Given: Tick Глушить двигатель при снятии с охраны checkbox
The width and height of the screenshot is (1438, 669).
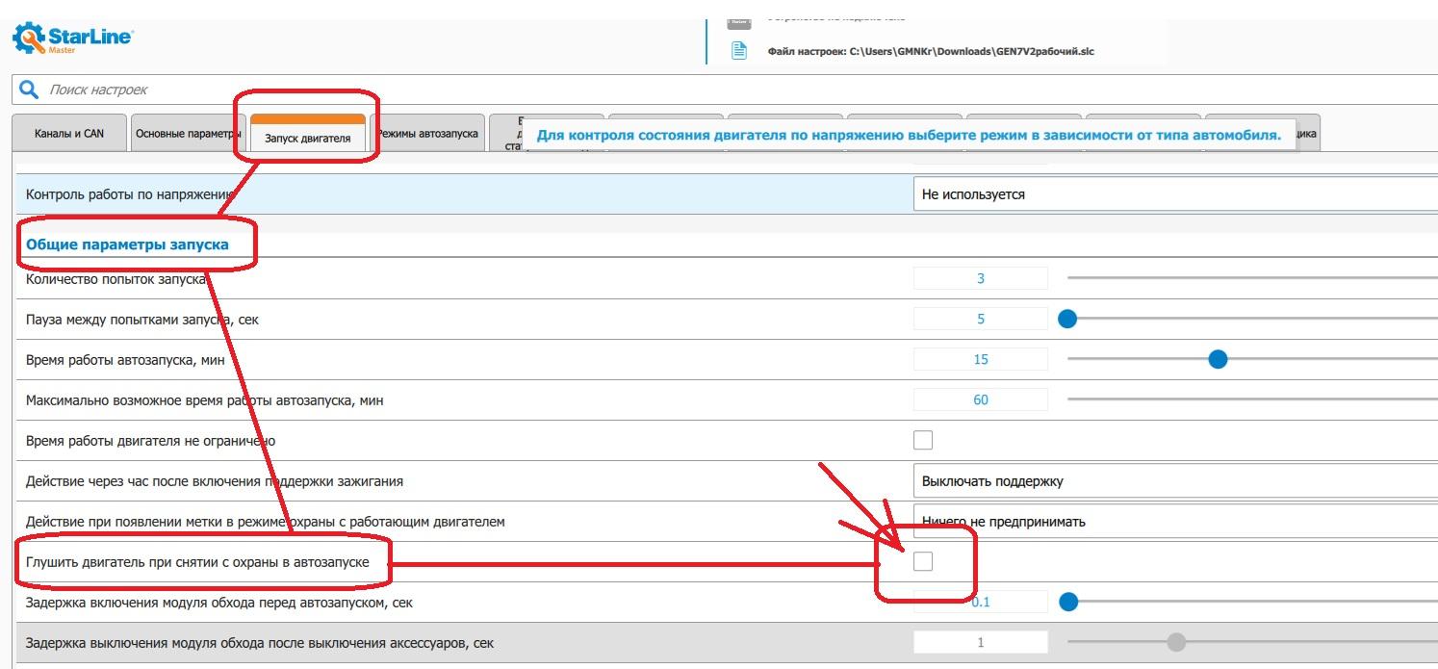Looking at the screenshot, I should (923, 561).
